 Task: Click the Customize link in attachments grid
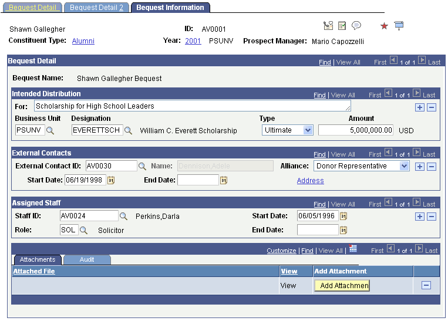click(x=281, y=251)
